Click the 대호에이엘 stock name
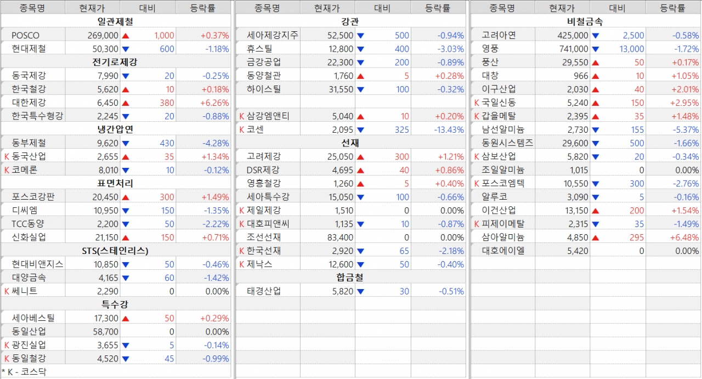The width and height of the screenshot is (702, 379). click(503, 251)
